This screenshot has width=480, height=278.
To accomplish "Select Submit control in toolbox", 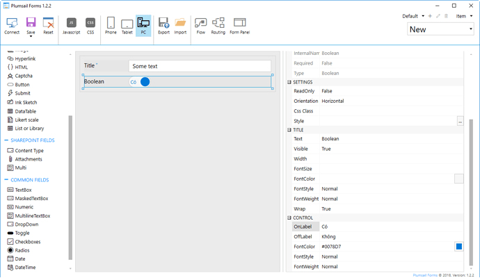I will point(19,93).
